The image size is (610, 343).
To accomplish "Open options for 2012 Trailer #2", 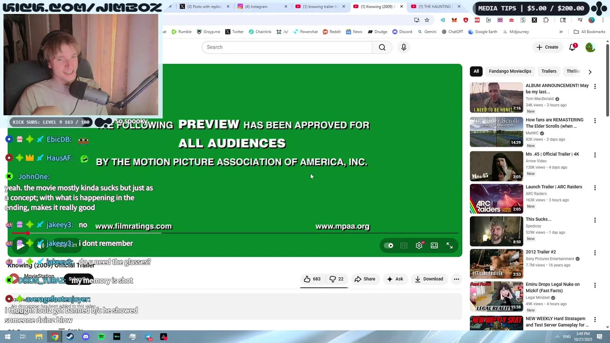I will (595, 253).
